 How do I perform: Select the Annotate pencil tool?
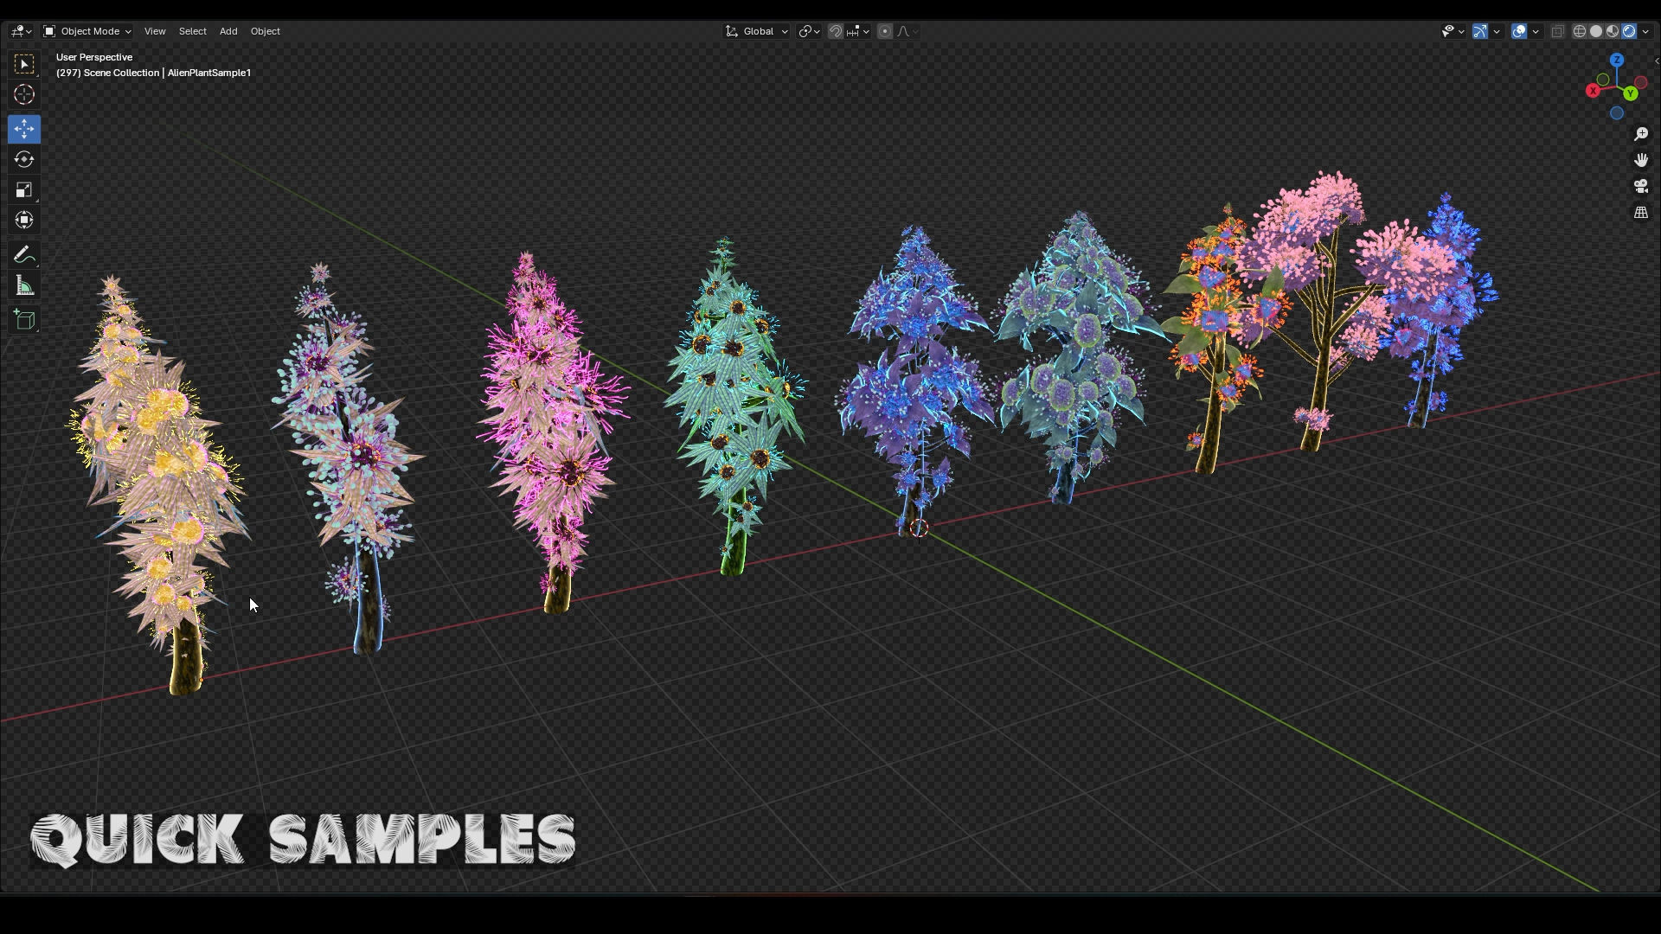[x=24, y=255]
